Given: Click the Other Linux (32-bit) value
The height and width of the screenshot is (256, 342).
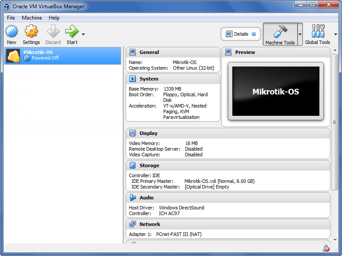Looking at the screenshot, I should [x=194, y=68].
